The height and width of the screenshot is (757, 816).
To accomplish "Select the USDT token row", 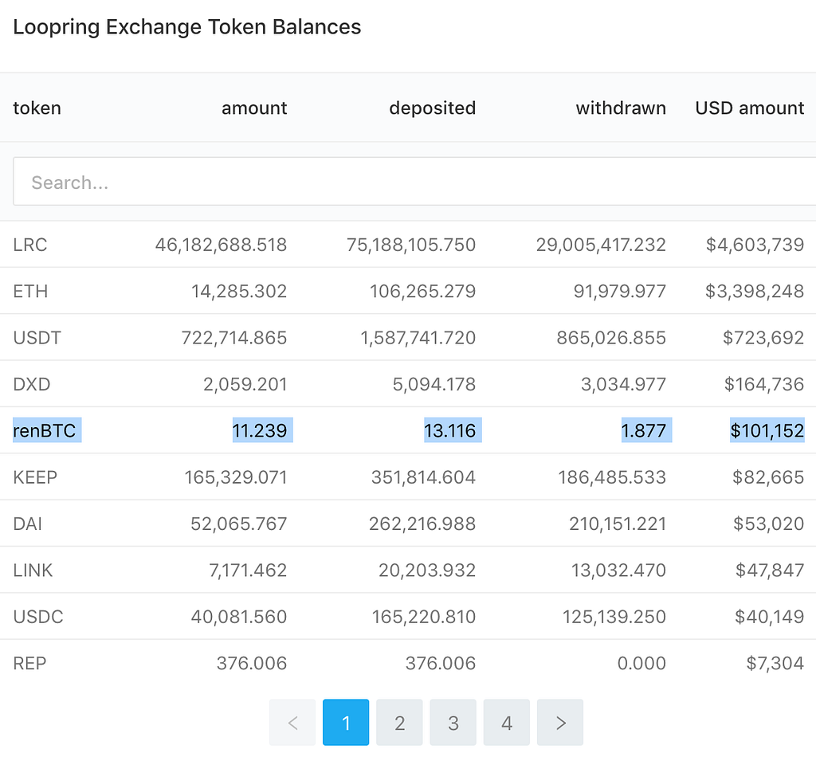I will (x=408, y=337).
